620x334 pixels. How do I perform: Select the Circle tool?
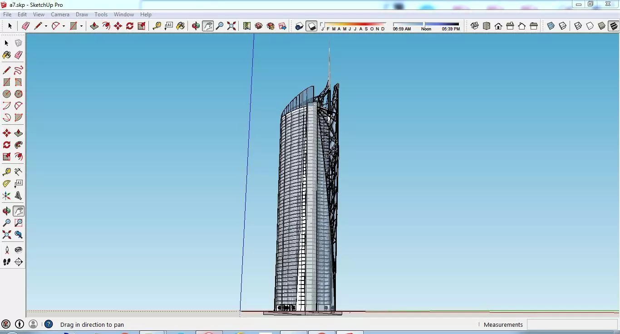6,94
